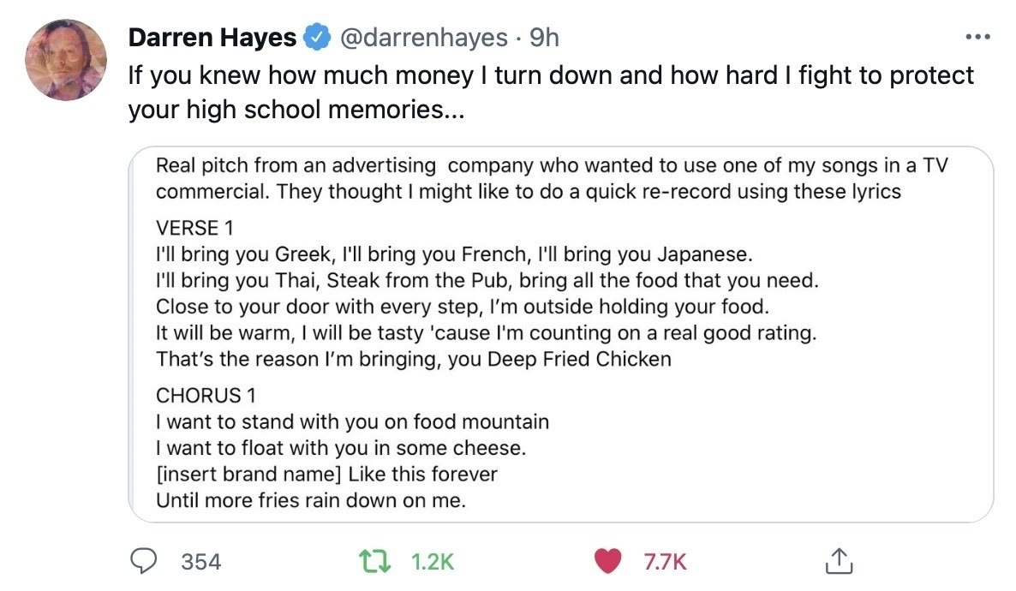Click the share upload icon
1016x591 pixels.
(x=834, y=560)
